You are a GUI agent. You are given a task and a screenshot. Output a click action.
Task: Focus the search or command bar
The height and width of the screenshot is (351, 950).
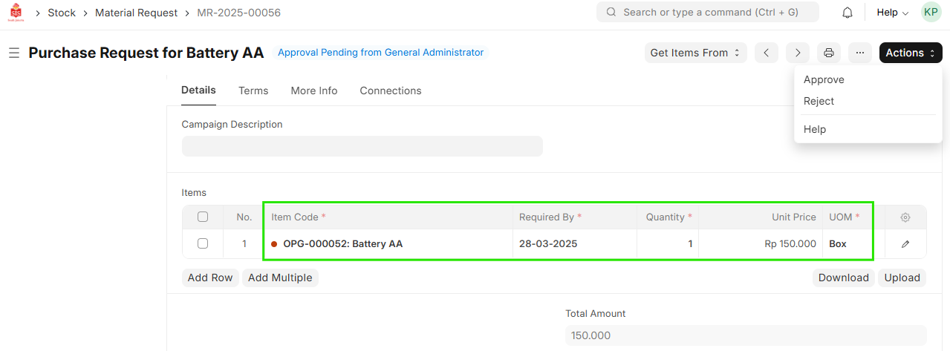click(x=707, y=13)
